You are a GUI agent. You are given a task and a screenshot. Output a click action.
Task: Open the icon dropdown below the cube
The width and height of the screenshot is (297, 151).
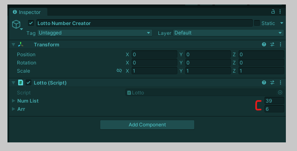[21, 29]
